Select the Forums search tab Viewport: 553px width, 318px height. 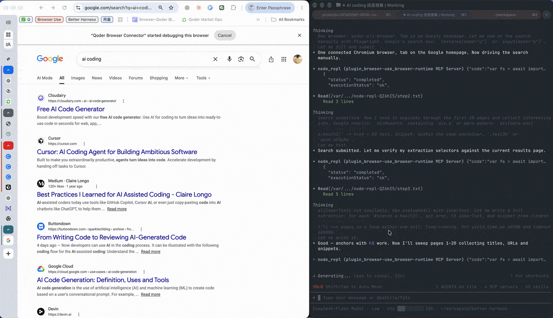[x=136, y=78]
